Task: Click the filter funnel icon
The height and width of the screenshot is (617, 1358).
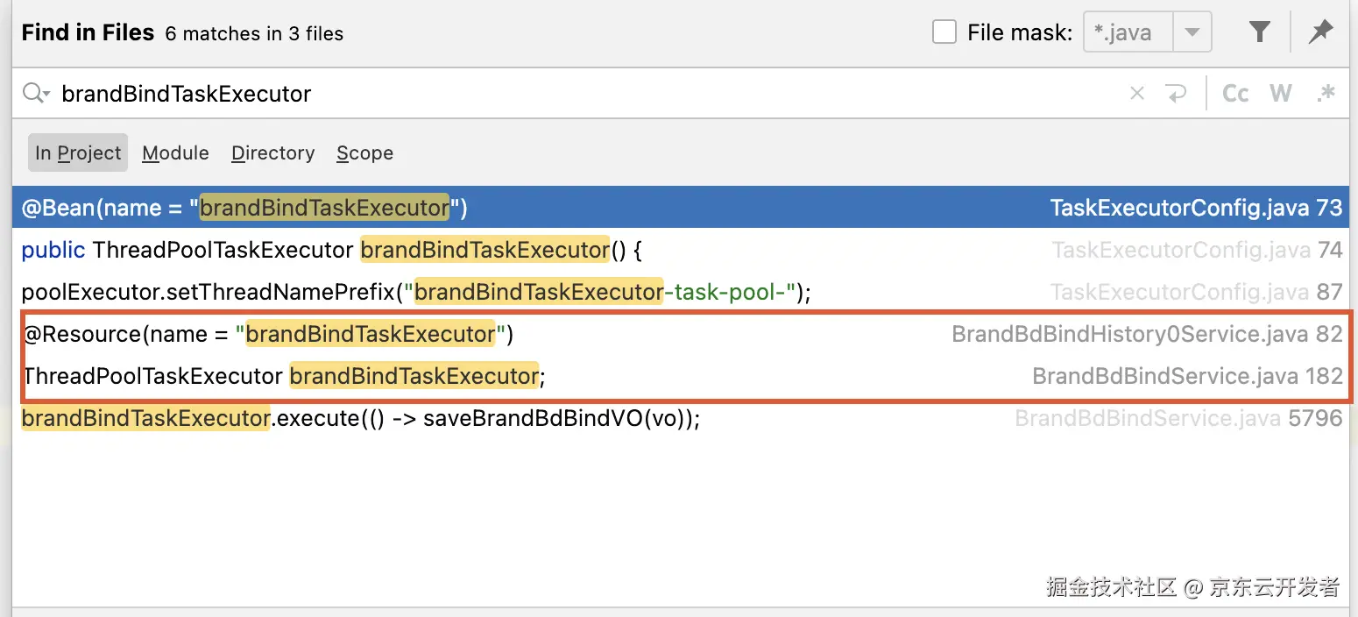Action: 1259,32
